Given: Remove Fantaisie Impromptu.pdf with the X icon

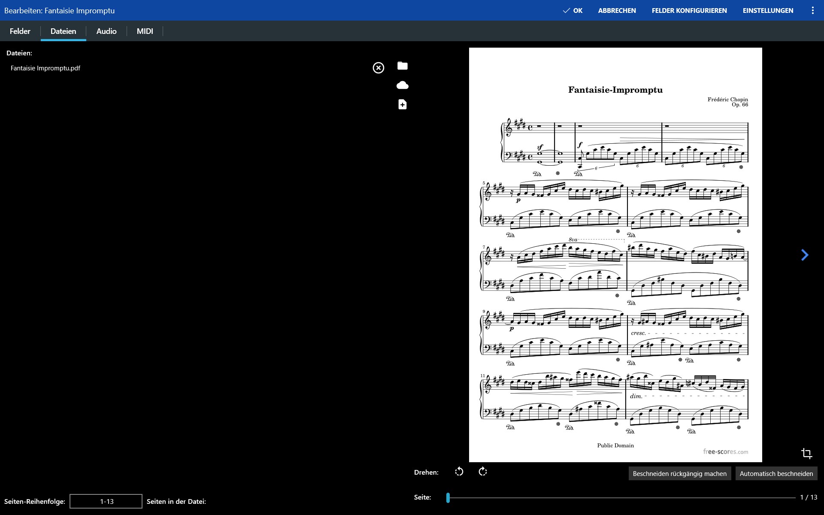Looking at the screenshot, I should [378, 68].
